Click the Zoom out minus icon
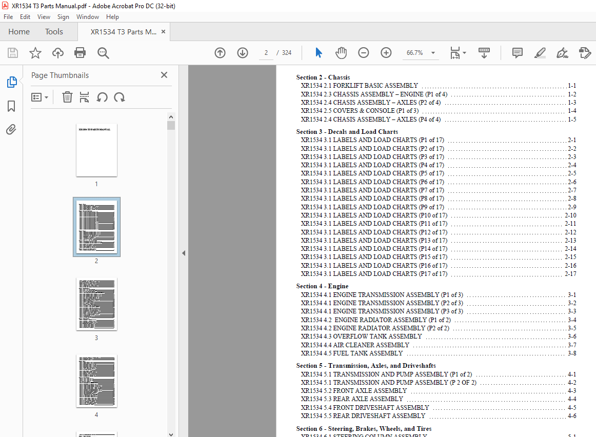The height and width of the screenshot is (437, 596). pos(364,53)
